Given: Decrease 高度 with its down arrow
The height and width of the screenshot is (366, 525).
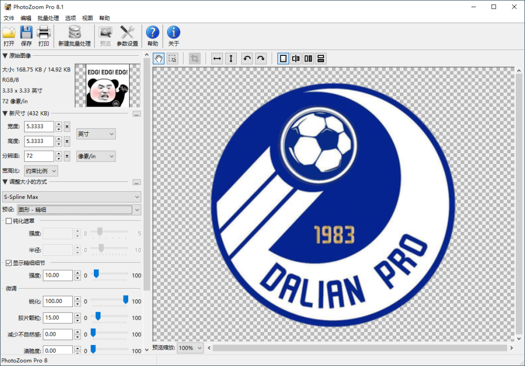Looking at the screenshot, I should [x=59, y=144].
